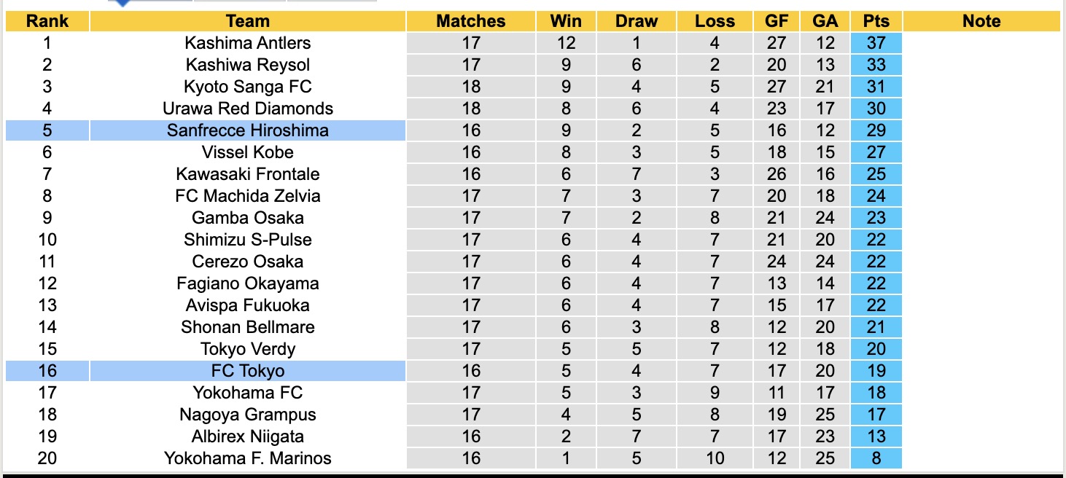
Task: Select the Pts column header
Action: click(876, 21)
